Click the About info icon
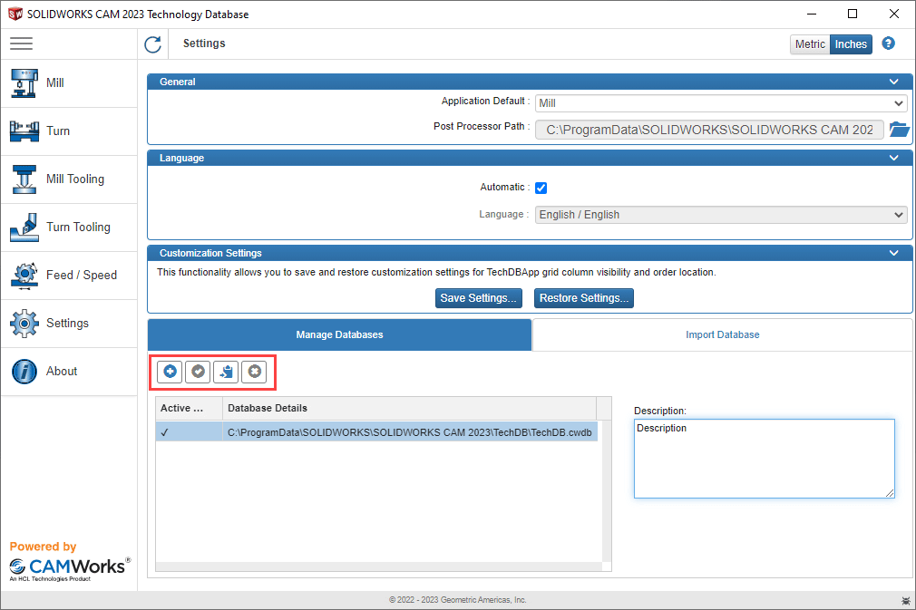 pyautogui.click(x=24, y=372)
